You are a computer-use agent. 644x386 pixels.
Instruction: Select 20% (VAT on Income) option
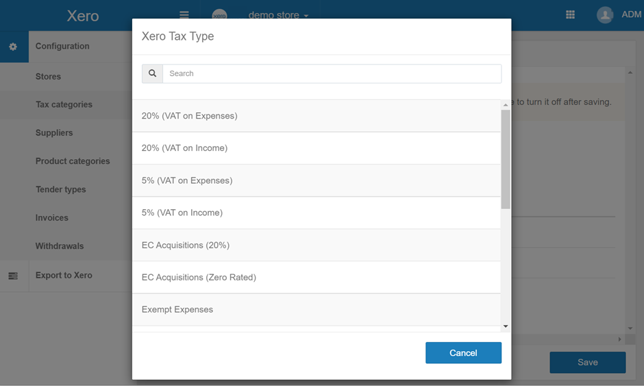pos(316,148)
